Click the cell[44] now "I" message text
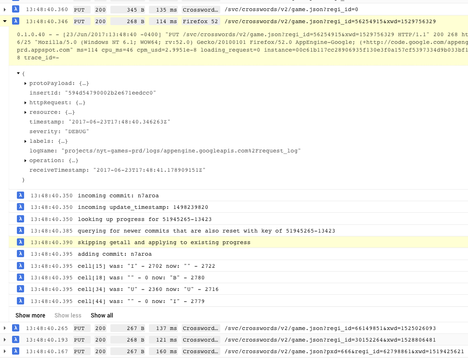Image resolution: width=468 pixels, height=358 pixels. click(x=141, y=301)
